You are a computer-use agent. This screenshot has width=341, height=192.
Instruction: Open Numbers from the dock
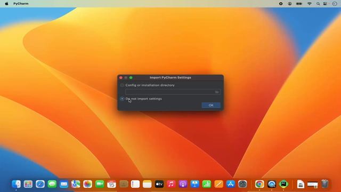click(x=207, y=184)
